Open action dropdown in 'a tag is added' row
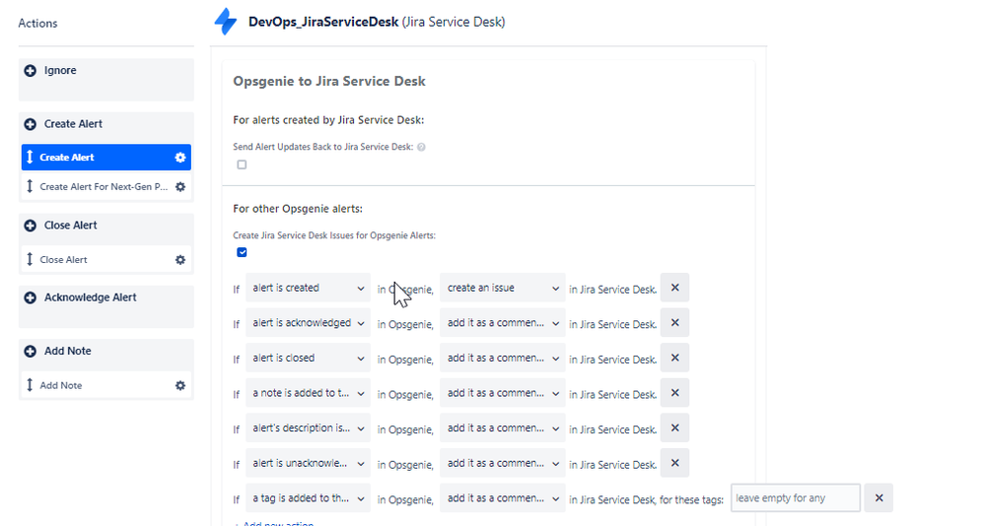Screen dimensions: 985x526 (x=503, y=499)
